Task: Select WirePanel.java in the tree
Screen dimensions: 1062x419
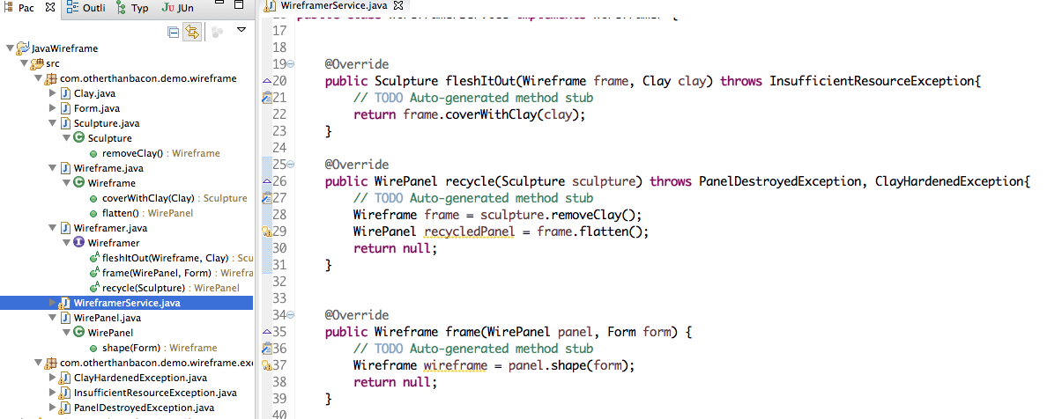Action: 107,318
